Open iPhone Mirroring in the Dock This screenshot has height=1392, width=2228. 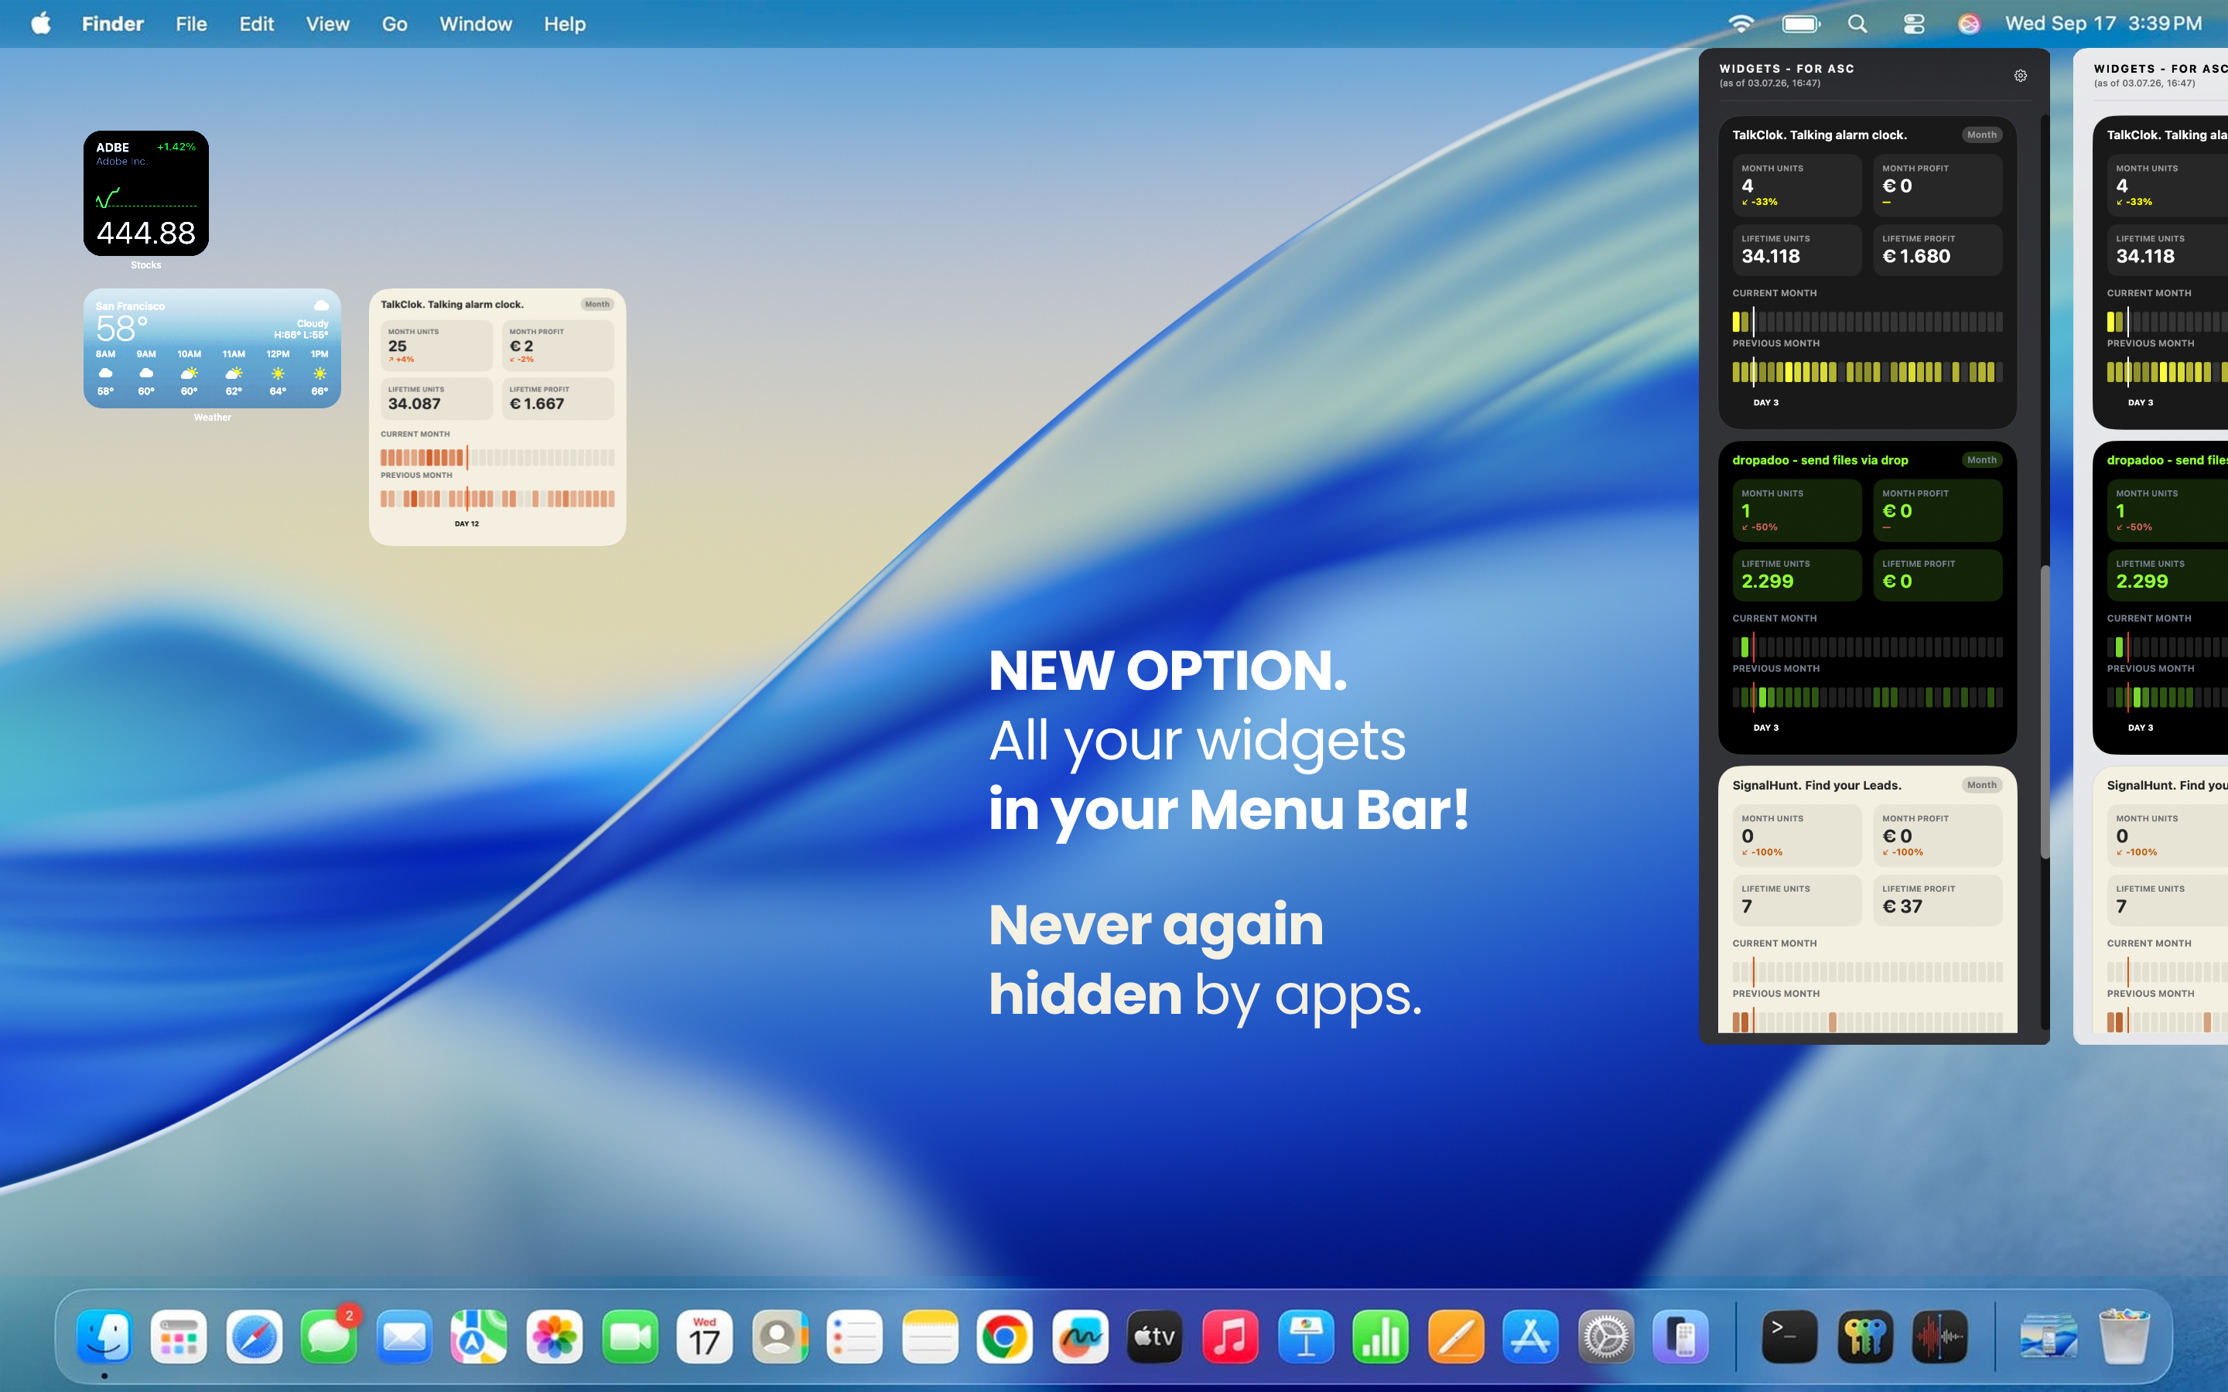pos(1680,1336)
